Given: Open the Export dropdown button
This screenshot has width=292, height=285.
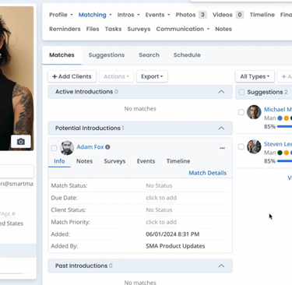Looking at the screenshot, I should [152, 76].
